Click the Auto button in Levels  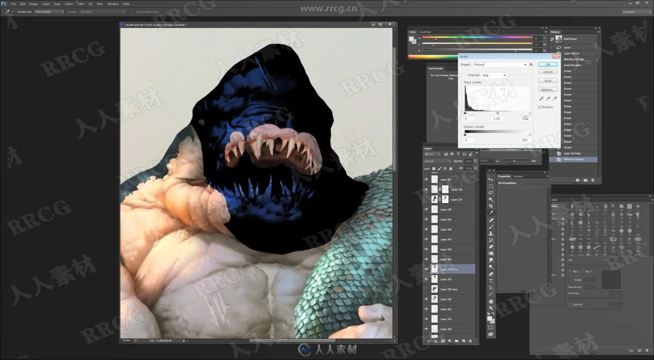coord(548,81)
